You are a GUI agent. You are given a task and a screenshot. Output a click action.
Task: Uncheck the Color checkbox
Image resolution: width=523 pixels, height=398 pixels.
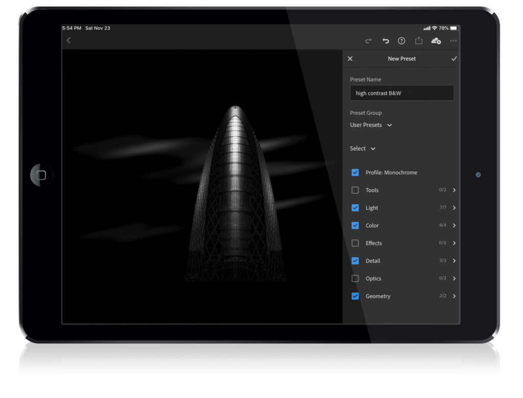click(355, 226)
